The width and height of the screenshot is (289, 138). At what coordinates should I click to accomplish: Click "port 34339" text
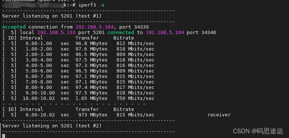click(134, 27)
